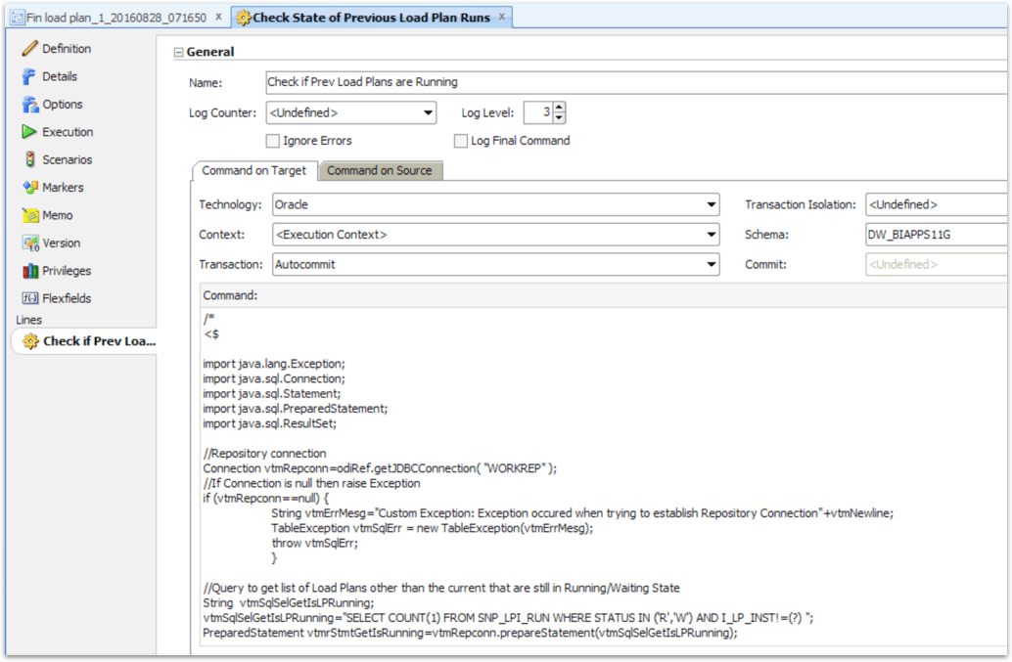Open the Context dropdown
Viewport: 1012px width, 662px height.
tap(713, 235)
